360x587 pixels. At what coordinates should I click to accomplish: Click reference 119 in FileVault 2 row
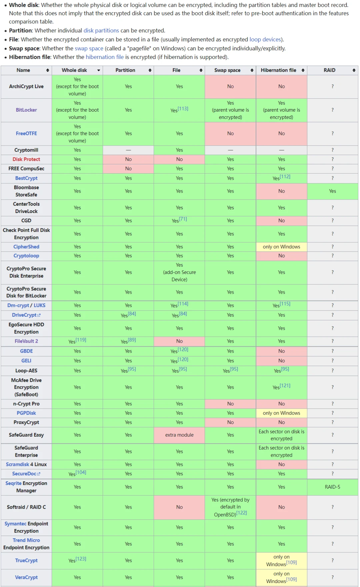pyautogui.click(x=81, y=340)
